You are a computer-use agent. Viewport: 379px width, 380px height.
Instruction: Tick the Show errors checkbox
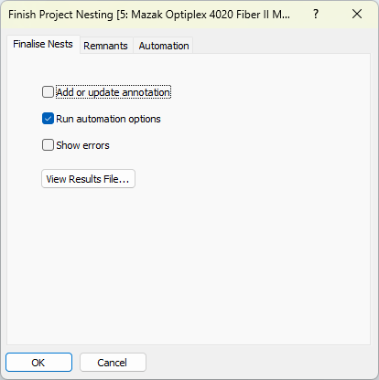(x=48, y=145)
